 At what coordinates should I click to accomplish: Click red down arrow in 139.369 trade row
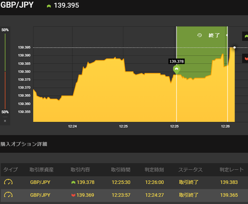pos(73,195)
